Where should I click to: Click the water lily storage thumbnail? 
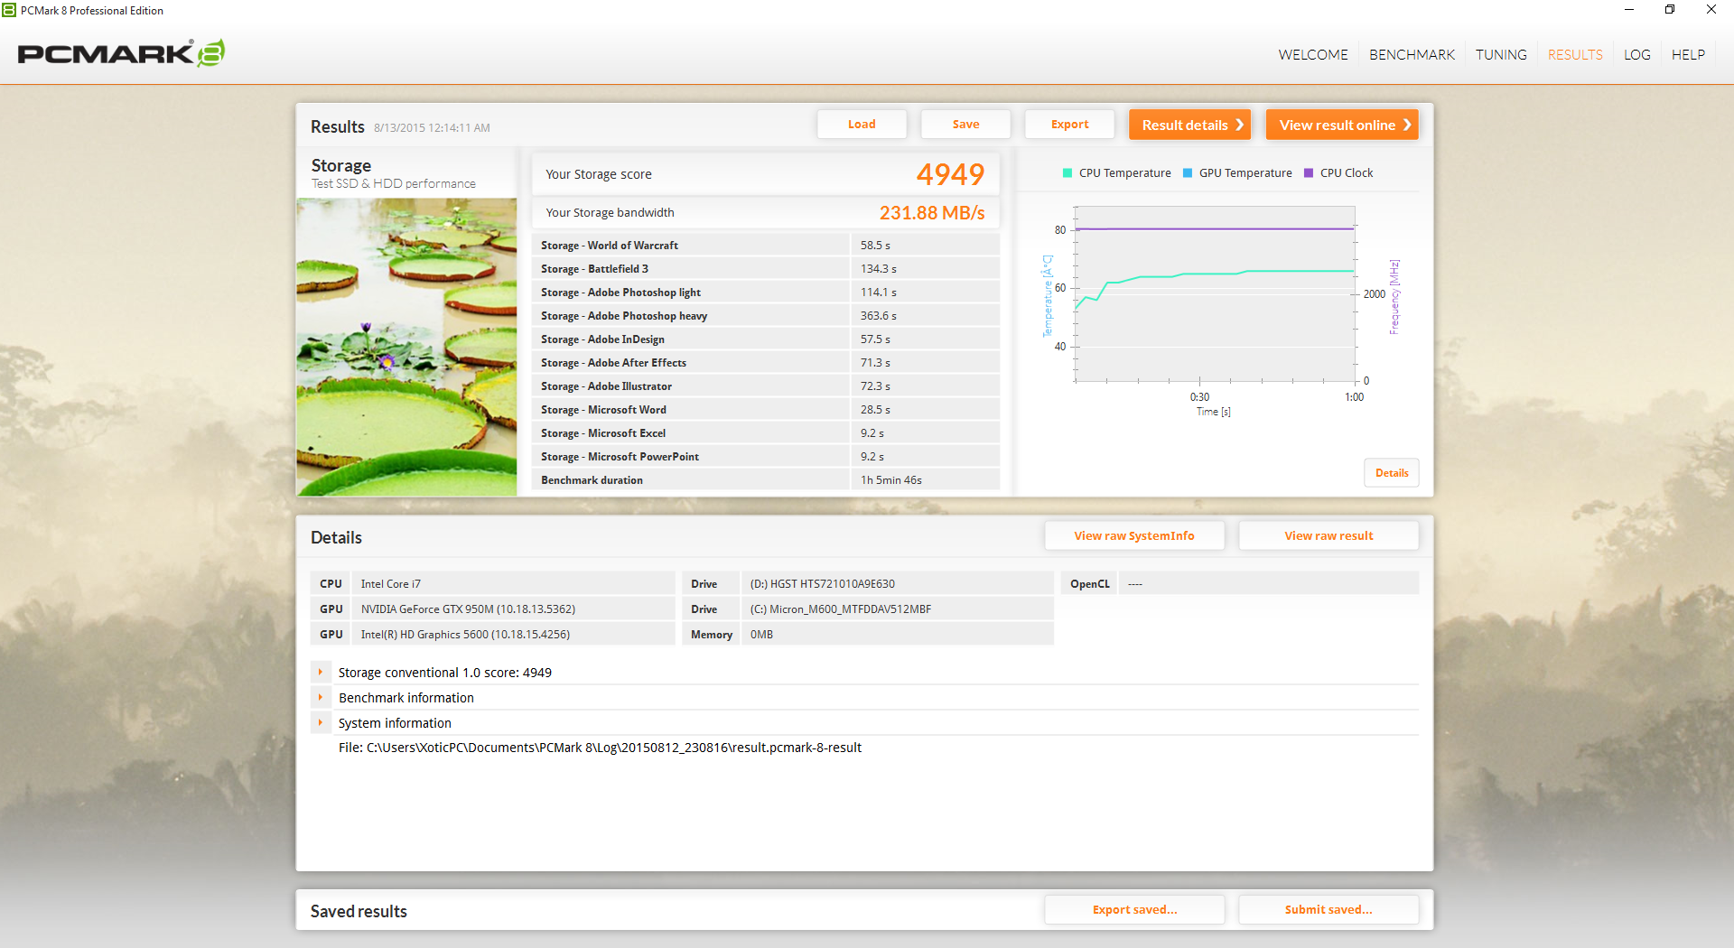(406, 347)
